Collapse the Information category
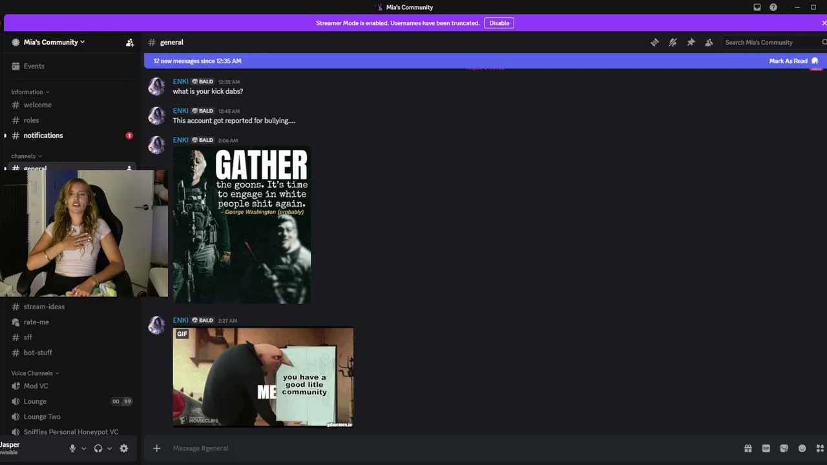 30,92
